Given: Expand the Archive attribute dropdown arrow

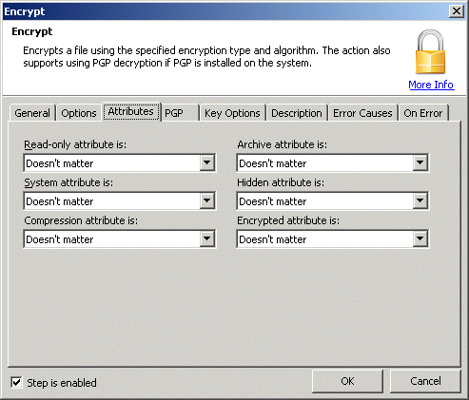Looking at the screenshot, I should coord(420,162).
